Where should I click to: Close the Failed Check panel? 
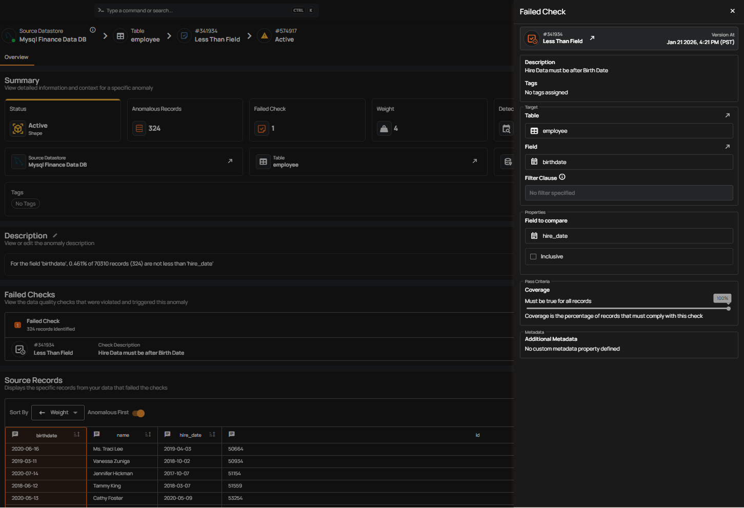tap(732, 11)
